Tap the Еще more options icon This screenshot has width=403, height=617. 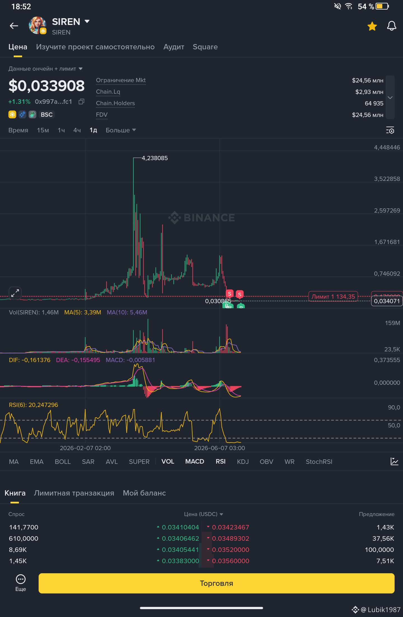tap(21, 583)
